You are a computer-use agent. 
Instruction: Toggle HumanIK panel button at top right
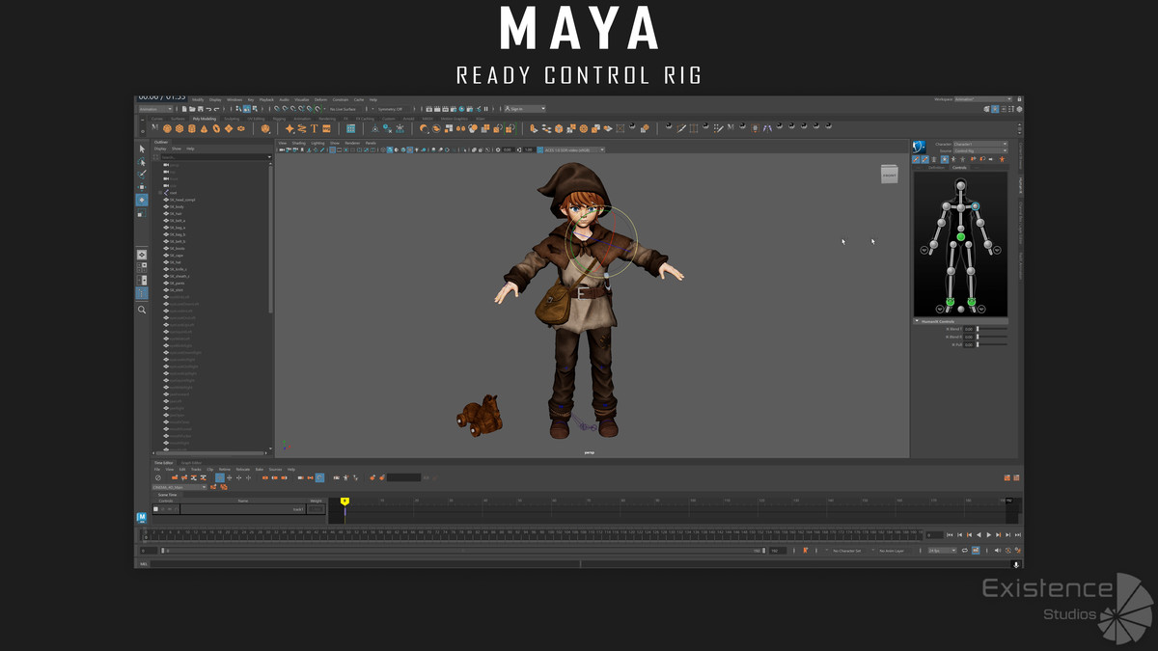click(x=995, y=109)
